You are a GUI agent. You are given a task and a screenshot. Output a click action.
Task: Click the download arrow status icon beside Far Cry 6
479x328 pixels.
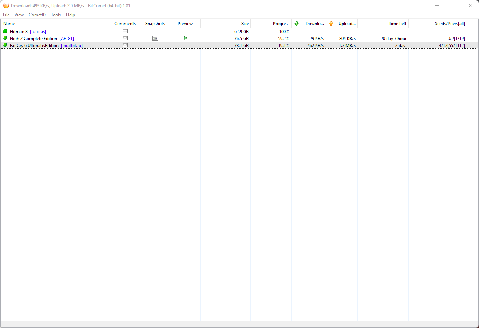point(5,46)
